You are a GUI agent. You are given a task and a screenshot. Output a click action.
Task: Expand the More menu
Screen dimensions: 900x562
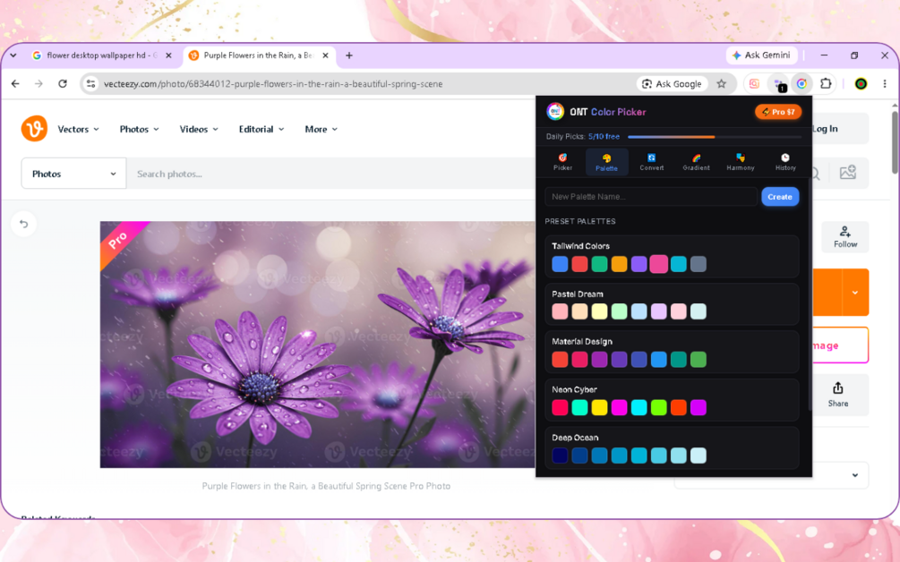321,129
